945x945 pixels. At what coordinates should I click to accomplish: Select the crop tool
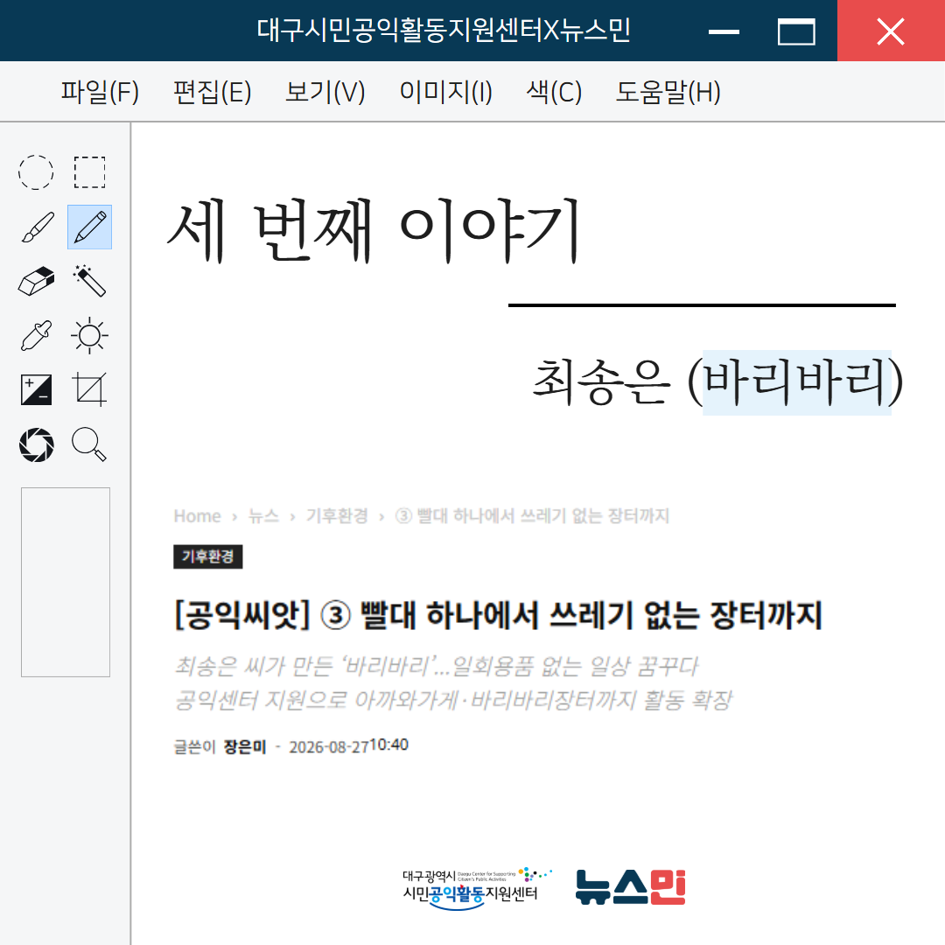[x=90, y=389]
